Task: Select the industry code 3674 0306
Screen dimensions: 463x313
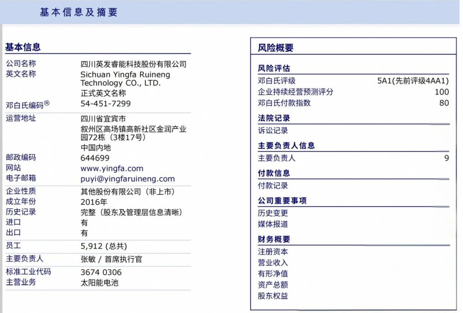Action: click(x=101, y=272)
